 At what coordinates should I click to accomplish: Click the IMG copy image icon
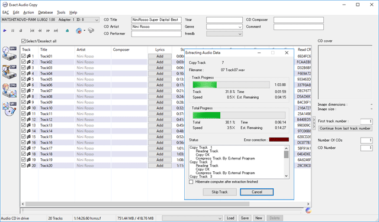click(9, 90)
